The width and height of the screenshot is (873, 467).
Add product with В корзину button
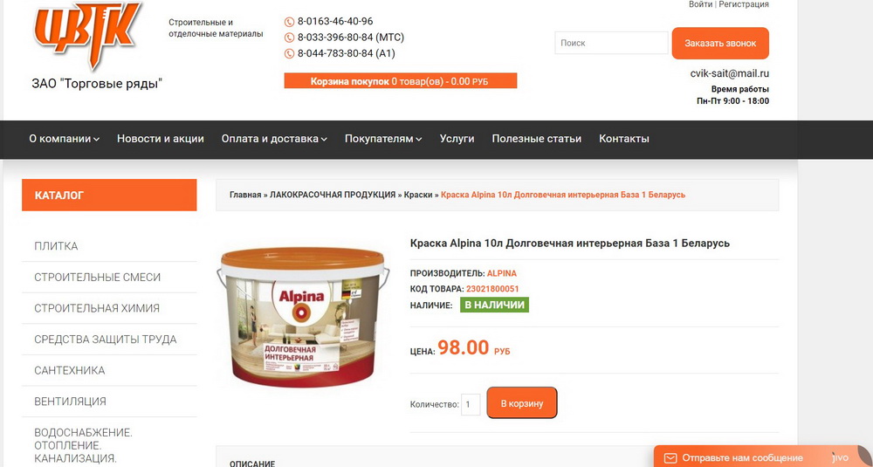(522, 403)
